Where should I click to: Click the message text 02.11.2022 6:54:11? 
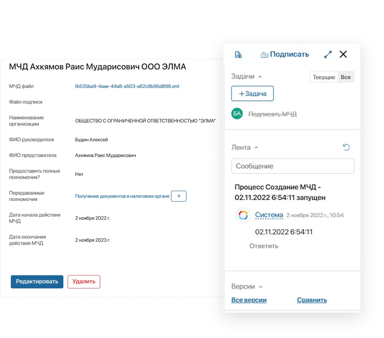tap(284, 232)
